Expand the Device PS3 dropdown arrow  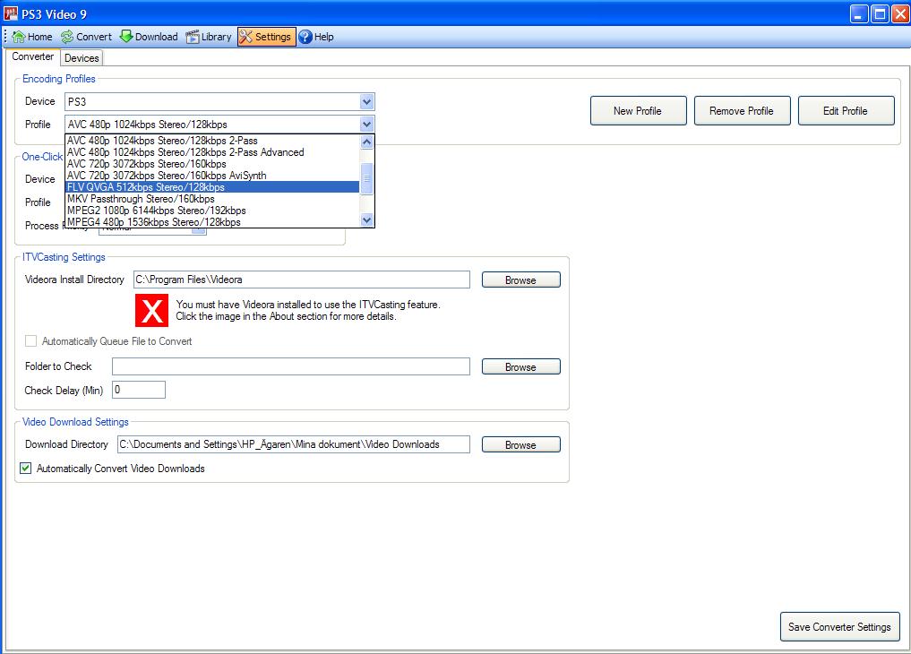pos(366,101)
